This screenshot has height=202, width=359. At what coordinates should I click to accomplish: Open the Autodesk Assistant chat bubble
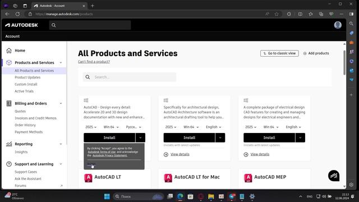334,176
